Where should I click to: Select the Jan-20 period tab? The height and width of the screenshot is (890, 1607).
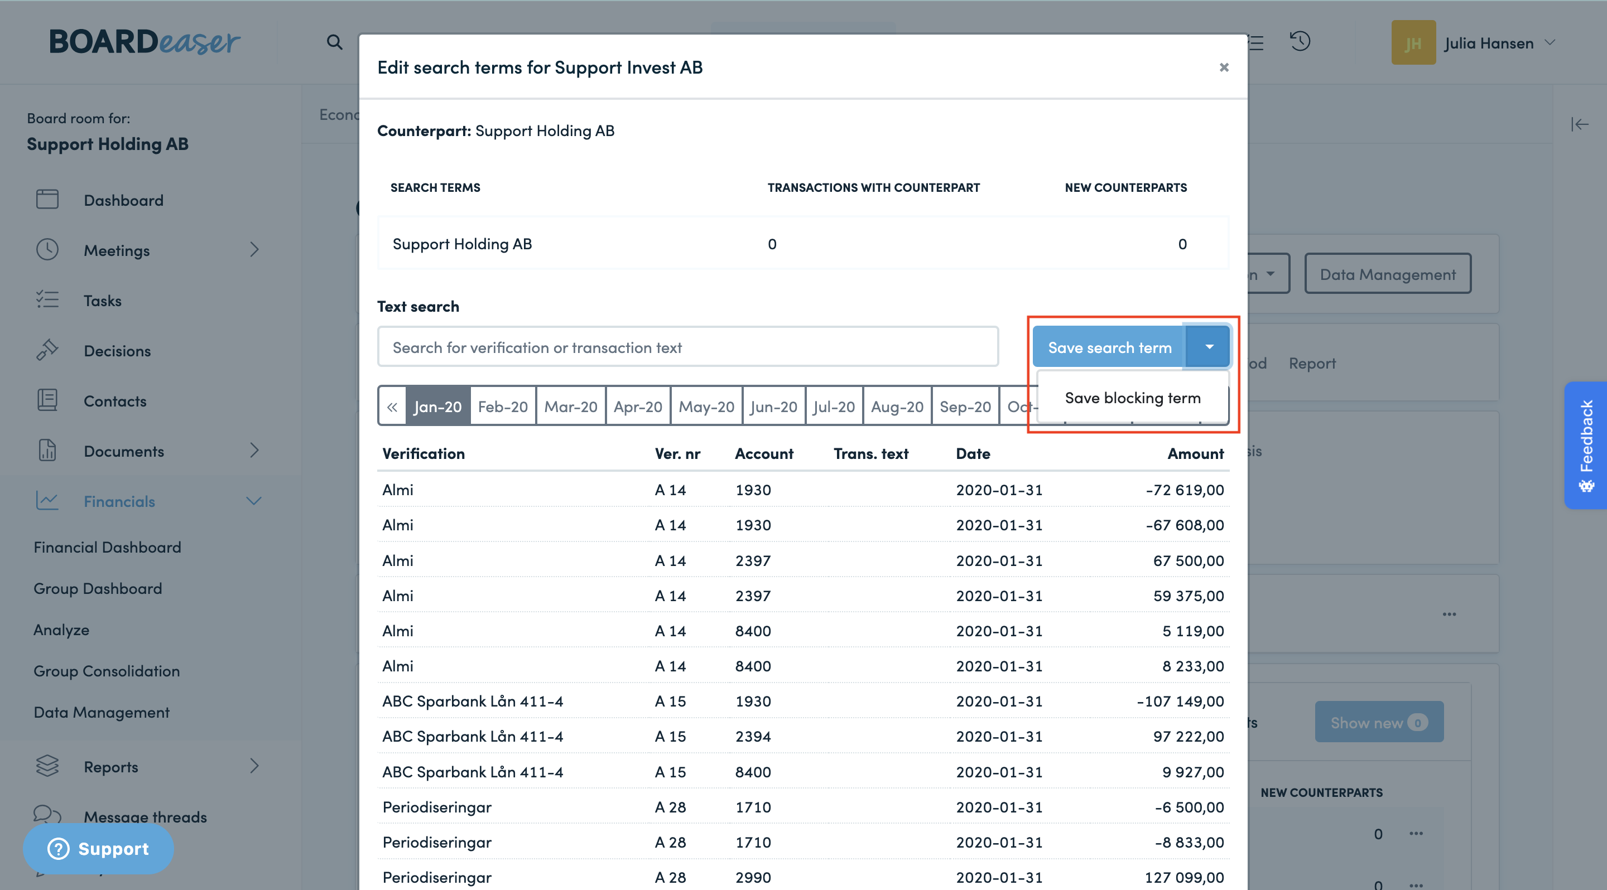click(438, 407)
